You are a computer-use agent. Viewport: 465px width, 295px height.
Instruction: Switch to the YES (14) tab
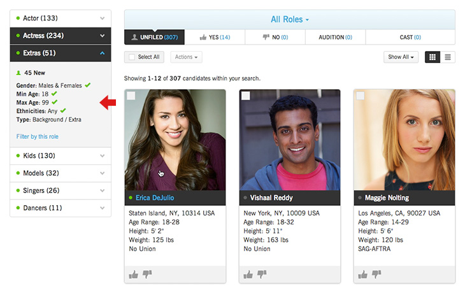click(x=215, y=38)
